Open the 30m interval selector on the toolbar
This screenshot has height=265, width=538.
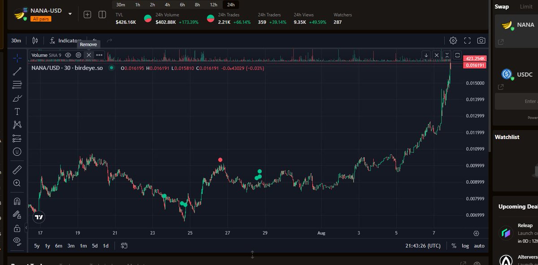click(16, 40)
